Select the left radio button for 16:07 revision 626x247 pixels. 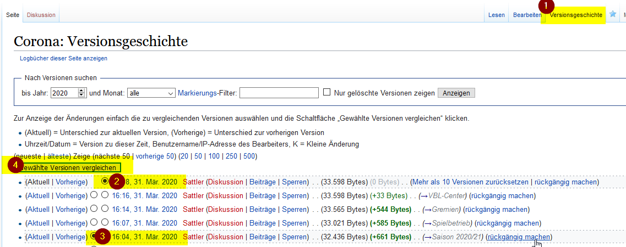[93, 223]
